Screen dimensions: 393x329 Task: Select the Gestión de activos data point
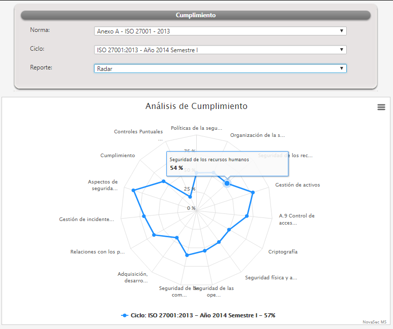tap(253, 192)
